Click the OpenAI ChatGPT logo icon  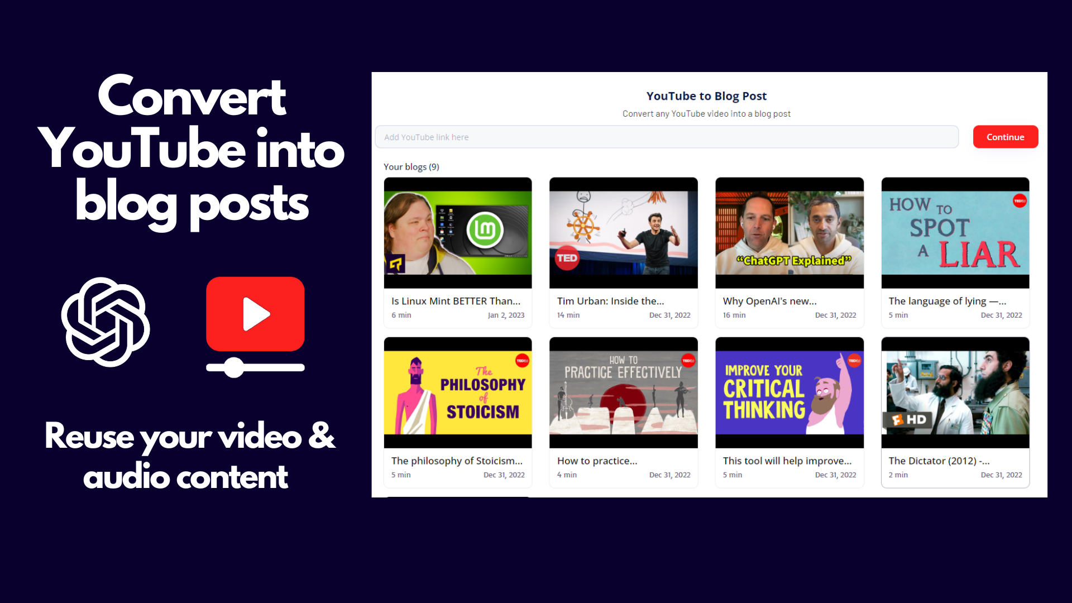point(106,322)
